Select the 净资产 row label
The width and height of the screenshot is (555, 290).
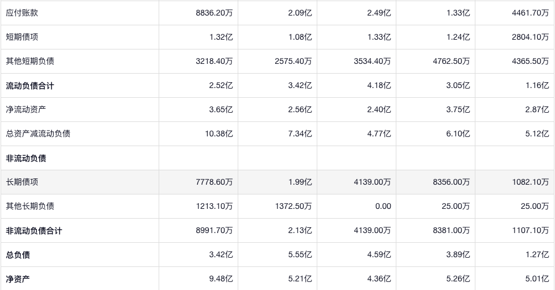pyautogui.click(x=18, y=279)
